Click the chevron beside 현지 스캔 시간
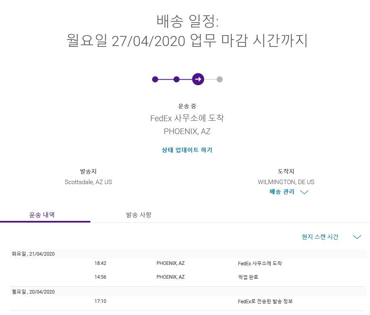Viewport: 370px width, 315px height. [357, 237]
